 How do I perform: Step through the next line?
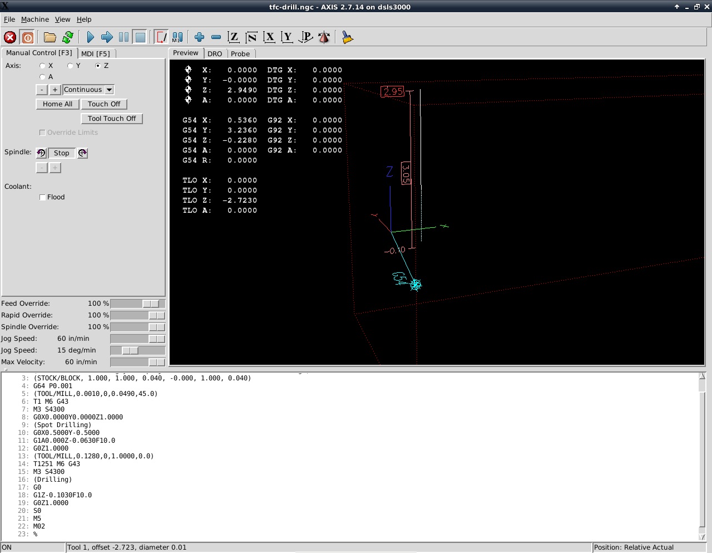click(x=107, y=37)
